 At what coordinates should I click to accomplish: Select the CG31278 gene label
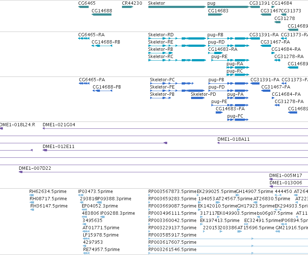click(x=284, y=18)
